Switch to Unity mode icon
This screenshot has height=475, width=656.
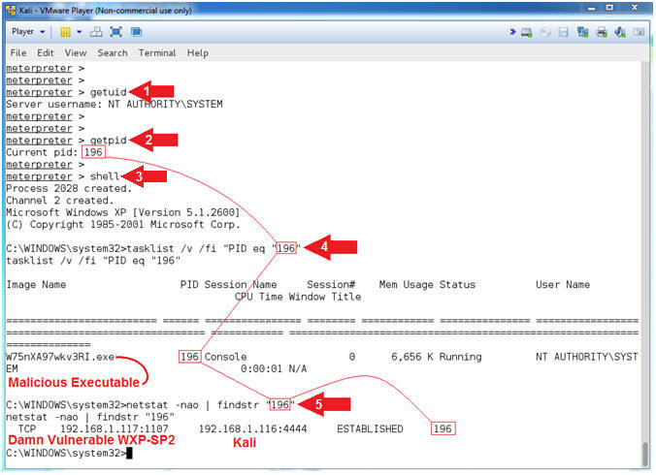(x=137, y=32)
